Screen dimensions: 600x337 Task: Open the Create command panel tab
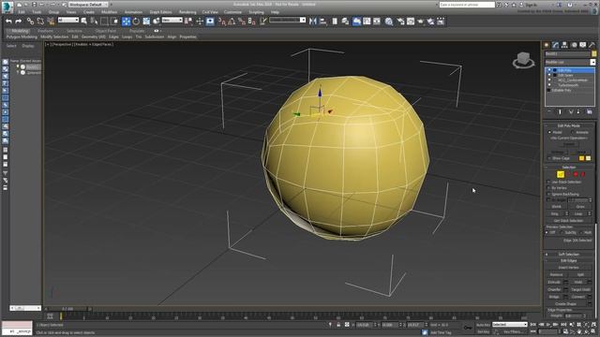(x=547, y=45)
